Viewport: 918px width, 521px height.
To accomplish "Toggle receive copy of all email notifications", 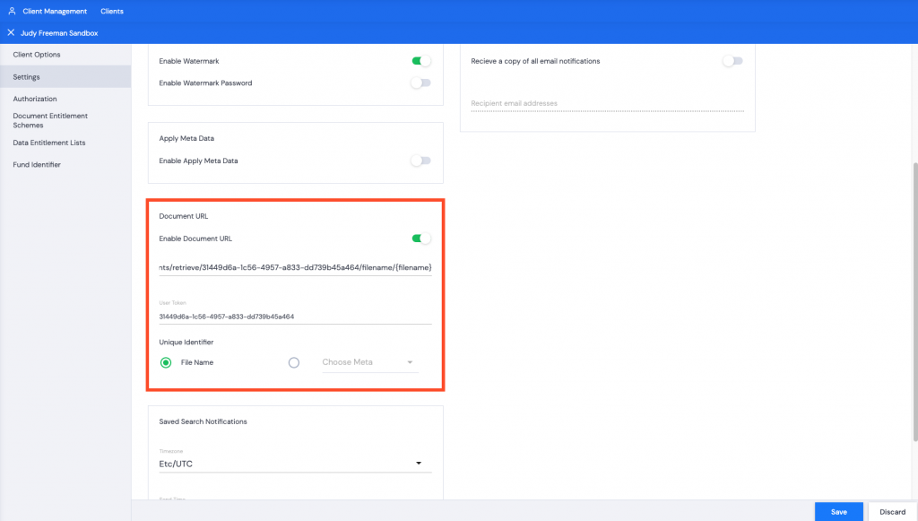I will [732, 61].
